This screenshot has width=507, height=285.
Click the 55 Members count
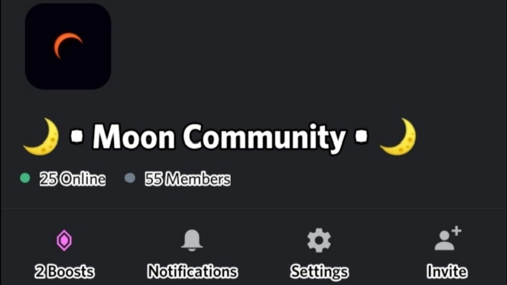[x=187, y=179]
